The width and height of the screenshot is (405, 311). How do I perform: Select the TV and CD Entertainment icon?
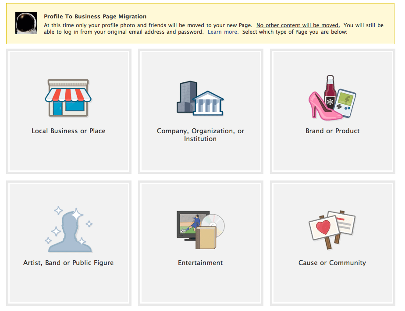click(200, 230)
